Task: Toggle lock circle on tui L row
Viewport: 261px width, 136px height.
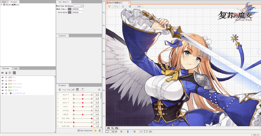Action: (6, 77)
